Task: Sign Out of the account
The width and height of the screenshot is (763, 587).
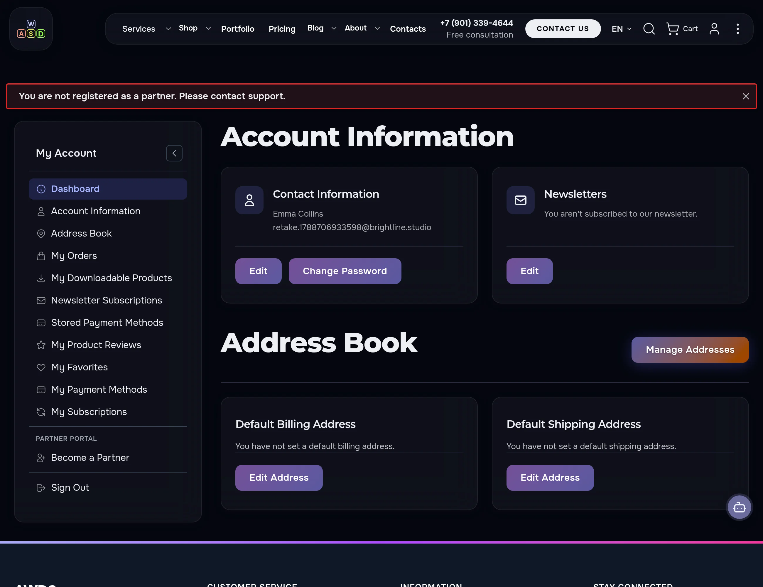Action: [x=108, y=488]
